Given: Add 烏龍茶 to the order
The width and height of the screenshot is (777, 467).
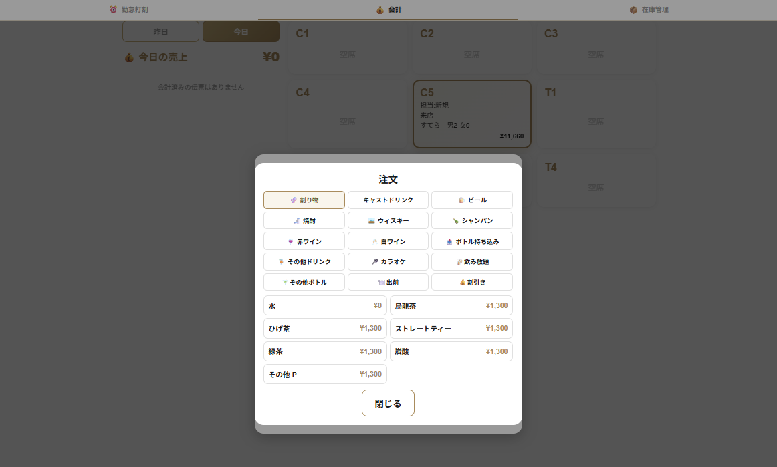Looking at the screenshot, I should click(x=451, y=305).
